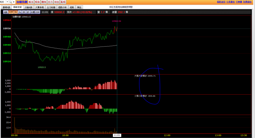
Task: Click the 12:00 label on time axis
Action: click(x=167, y=136)
